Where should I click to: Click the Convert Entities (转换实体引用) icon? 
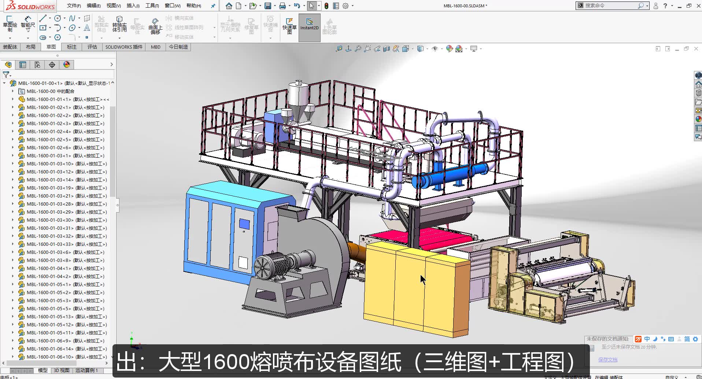[x=119, y=24]
